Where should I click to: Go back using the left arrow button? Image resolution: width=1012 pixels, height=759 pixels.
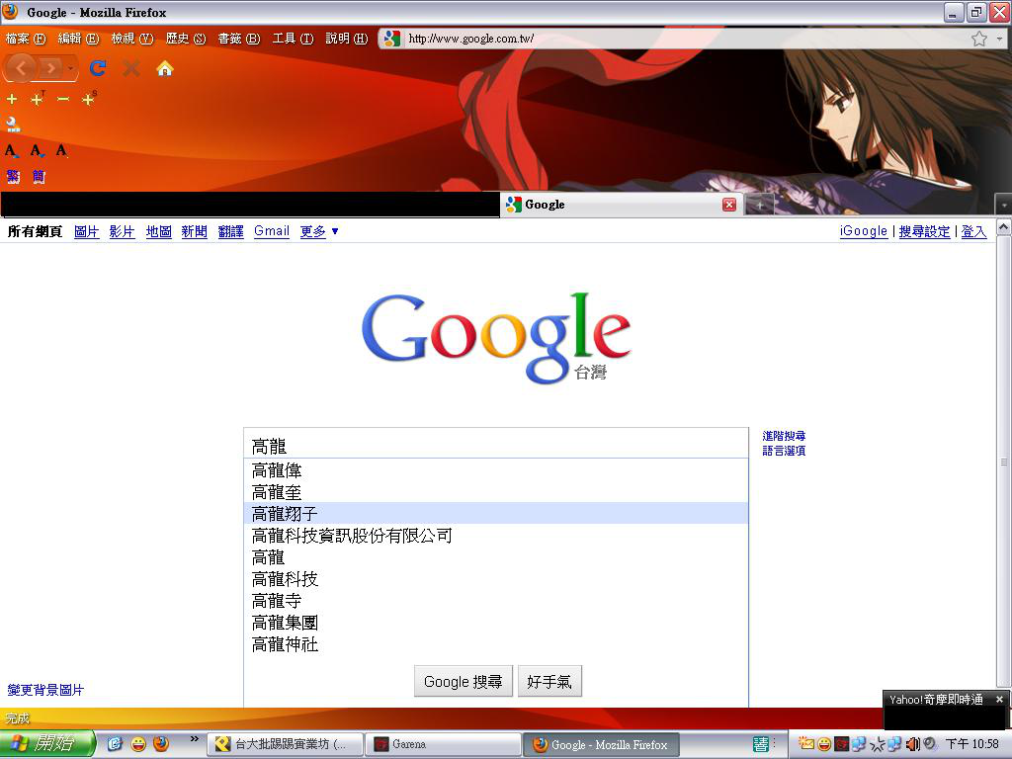[x=21, y=68]
